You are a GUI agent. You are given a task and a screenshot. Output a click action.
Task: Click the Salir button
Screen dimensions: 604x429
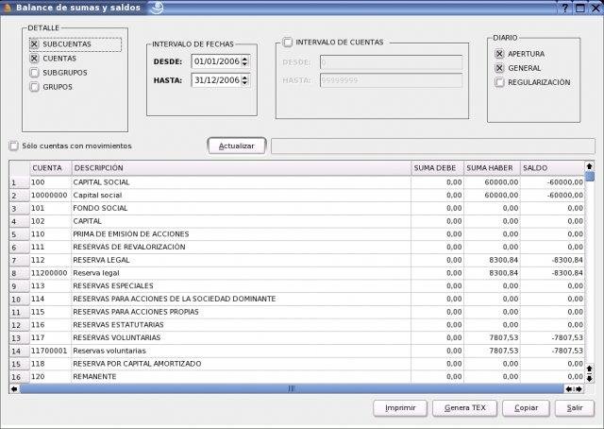pos(575,408)
